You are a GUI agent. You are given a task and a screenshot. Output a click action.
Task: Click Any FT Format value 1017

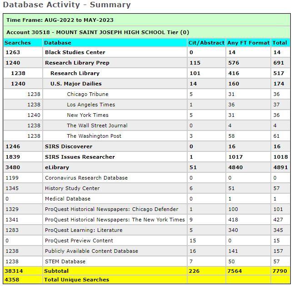coord(235,157)
